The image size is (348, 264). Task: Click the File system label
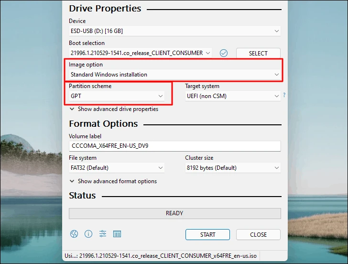click(83, 158)
